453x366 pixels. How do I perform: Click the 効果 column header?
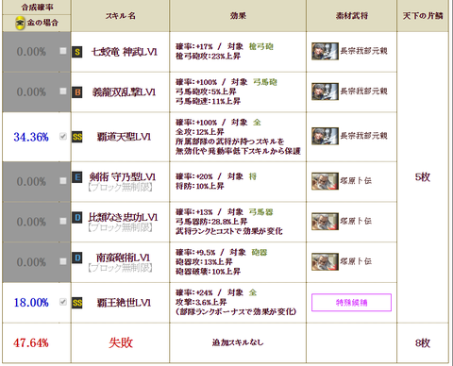pyautogui.click(x=238, y=16)
